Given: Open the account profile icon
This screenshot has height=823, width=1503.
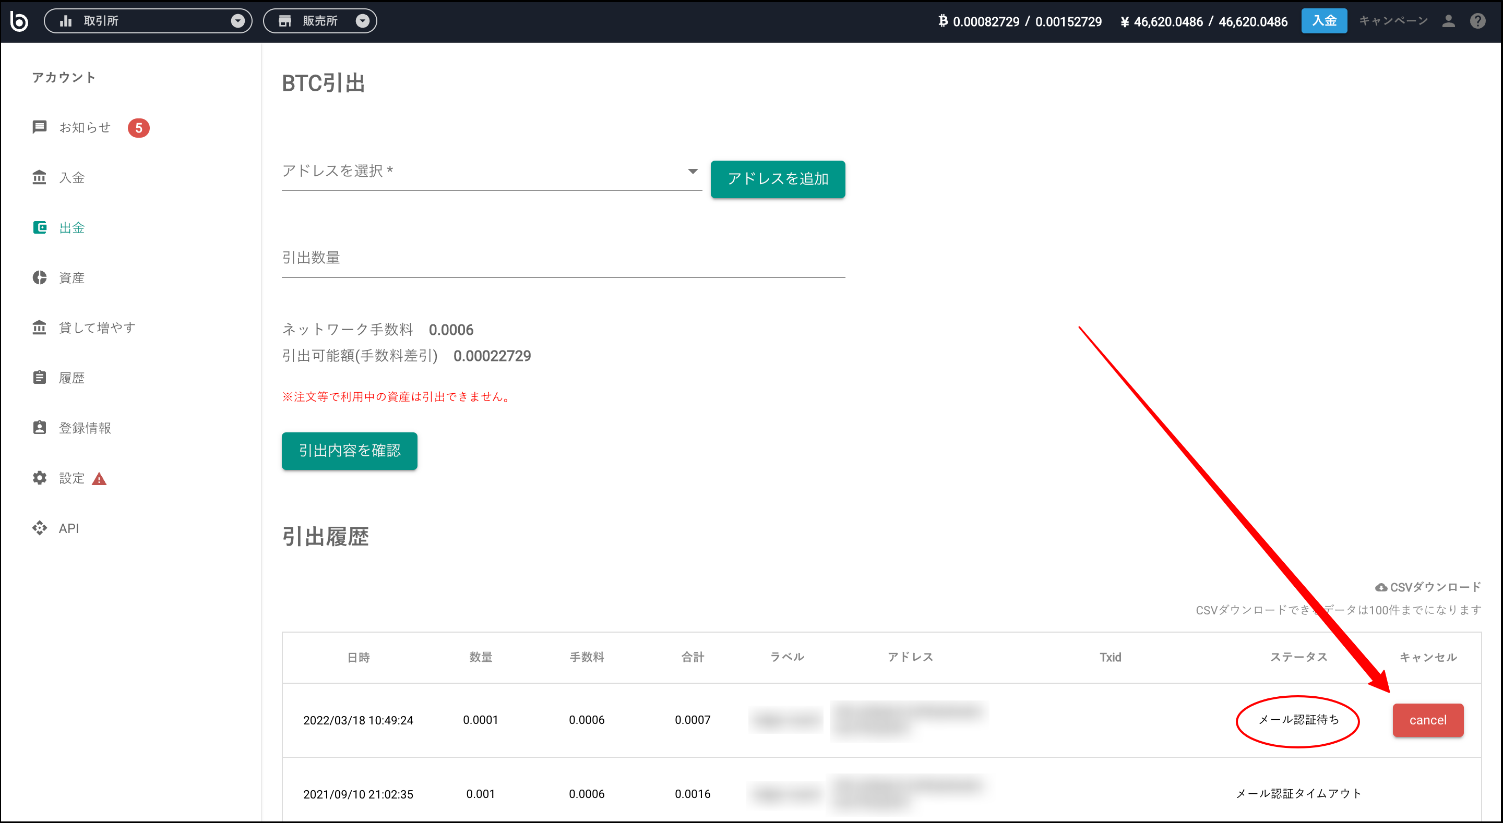Looking at the screenshot, I should tap(1448, 20).
